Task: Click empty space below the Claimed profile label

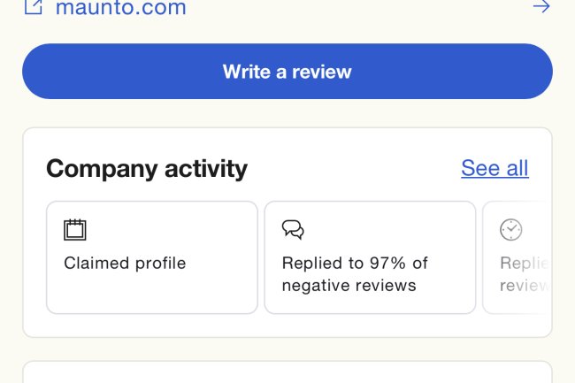Action: click(151, 294)
